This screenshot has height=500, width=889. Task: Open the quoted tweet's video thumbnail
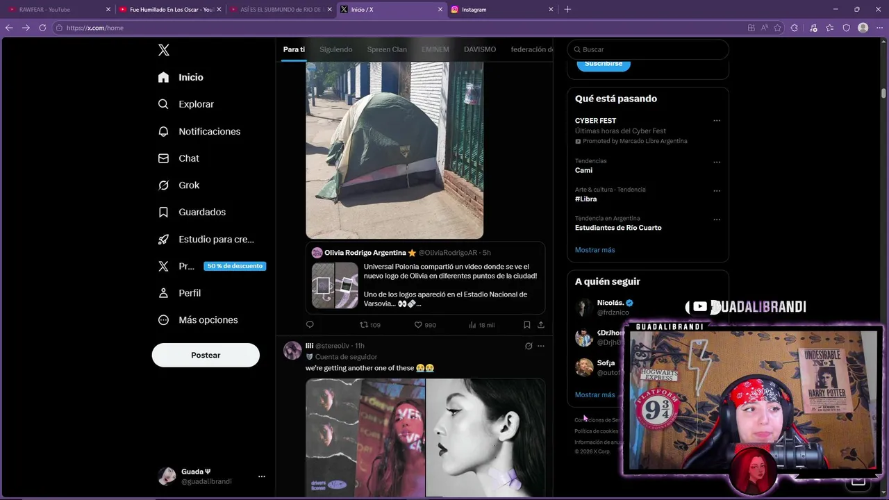(335, 285)
